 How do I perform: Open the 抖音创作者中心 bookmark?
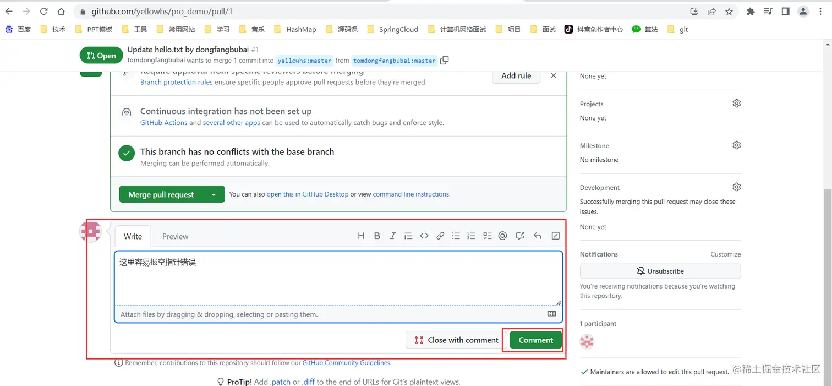594,29
